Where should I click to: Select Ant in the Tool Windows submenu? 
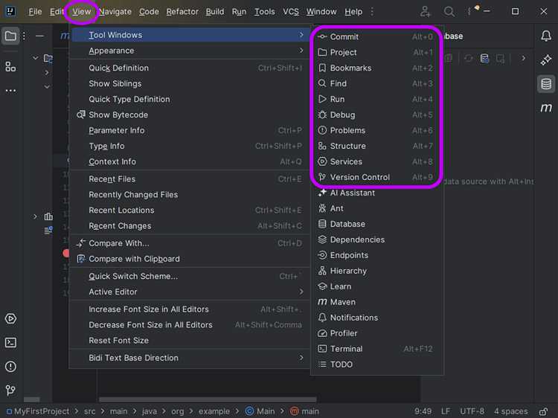376,208
